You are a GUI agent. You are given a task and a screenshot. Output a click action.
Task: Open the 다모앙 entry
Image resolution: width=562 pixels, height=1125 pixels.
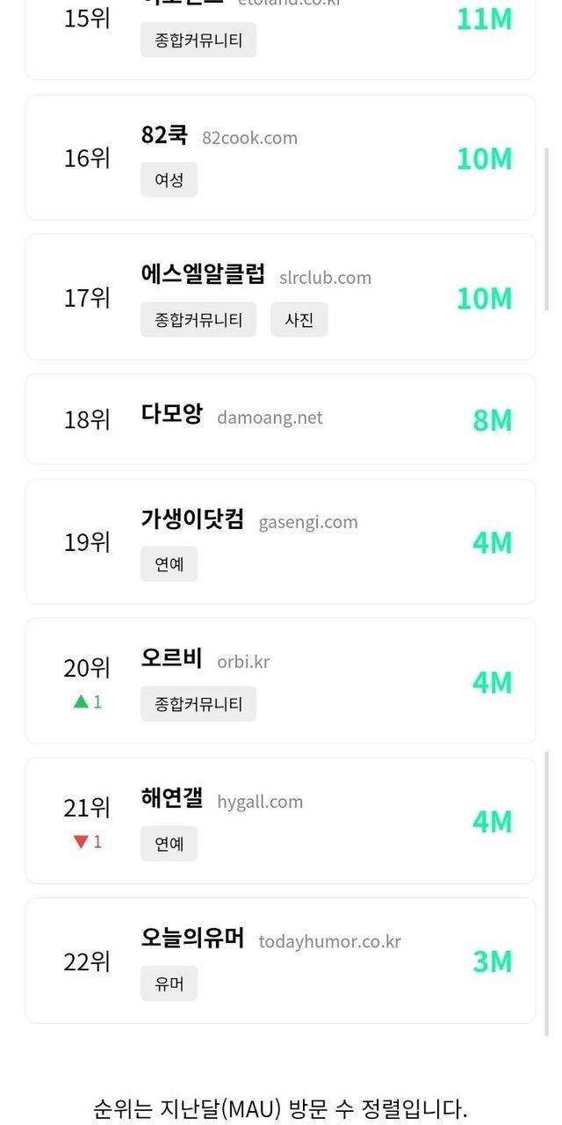click(x=172, y=415)
